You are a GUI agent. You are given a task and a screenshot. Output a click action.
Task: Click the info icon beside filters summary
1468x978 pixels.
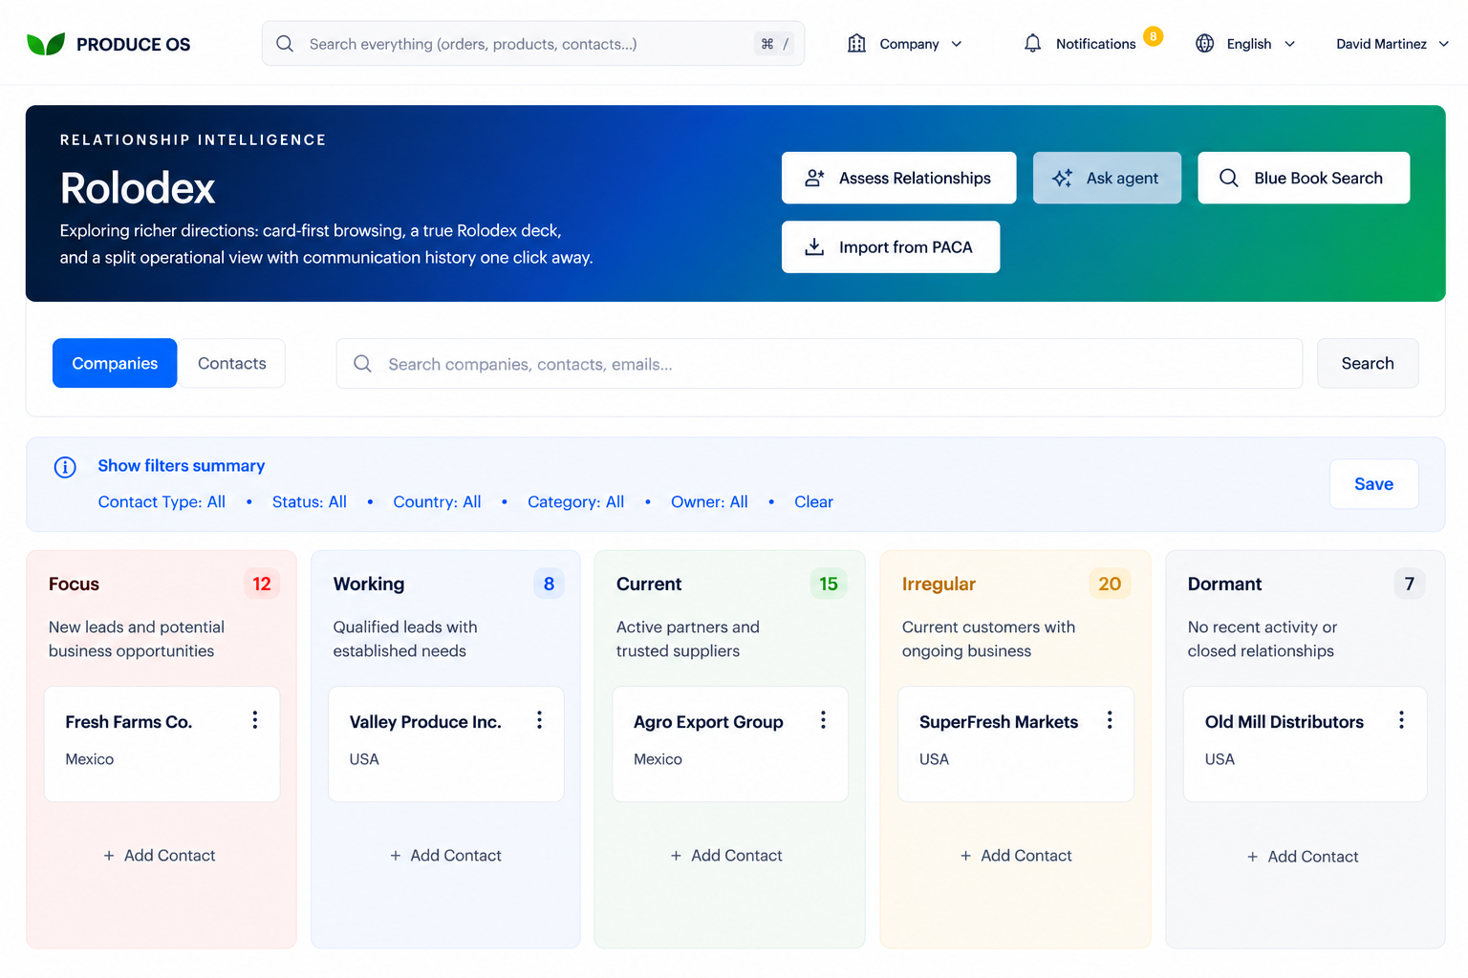pos(65,467)
